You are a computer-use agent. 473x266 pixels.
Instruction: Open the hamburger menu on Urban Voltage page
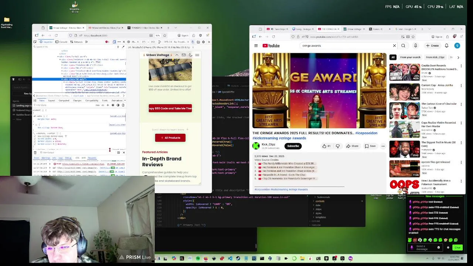point(197,55)
